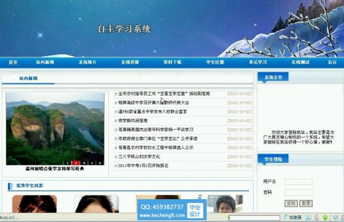Open news link 2011年中考3月2日开始报名
This screenshot has width=344, height=222.
[144, 165]
